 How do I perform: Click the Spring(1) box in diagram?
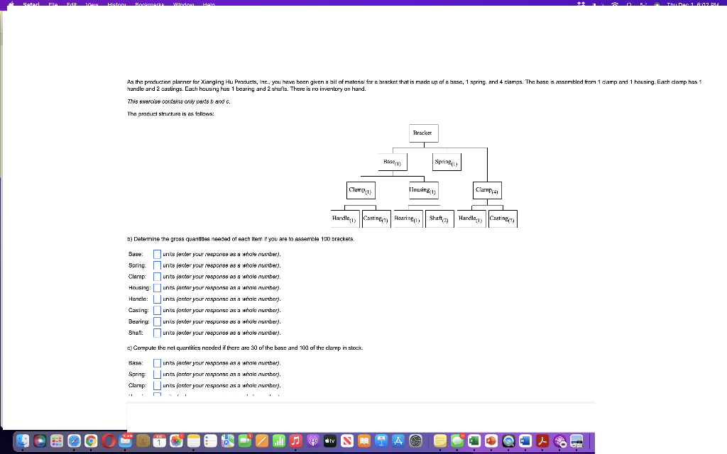(447, 162)
